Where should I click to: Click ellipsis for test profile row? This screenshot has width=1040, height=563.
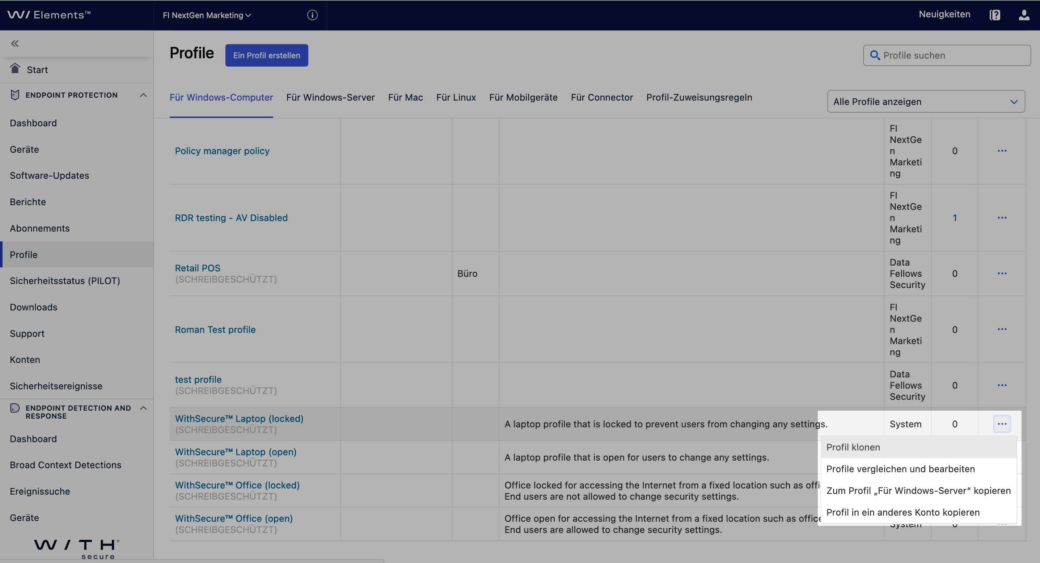1002,385
